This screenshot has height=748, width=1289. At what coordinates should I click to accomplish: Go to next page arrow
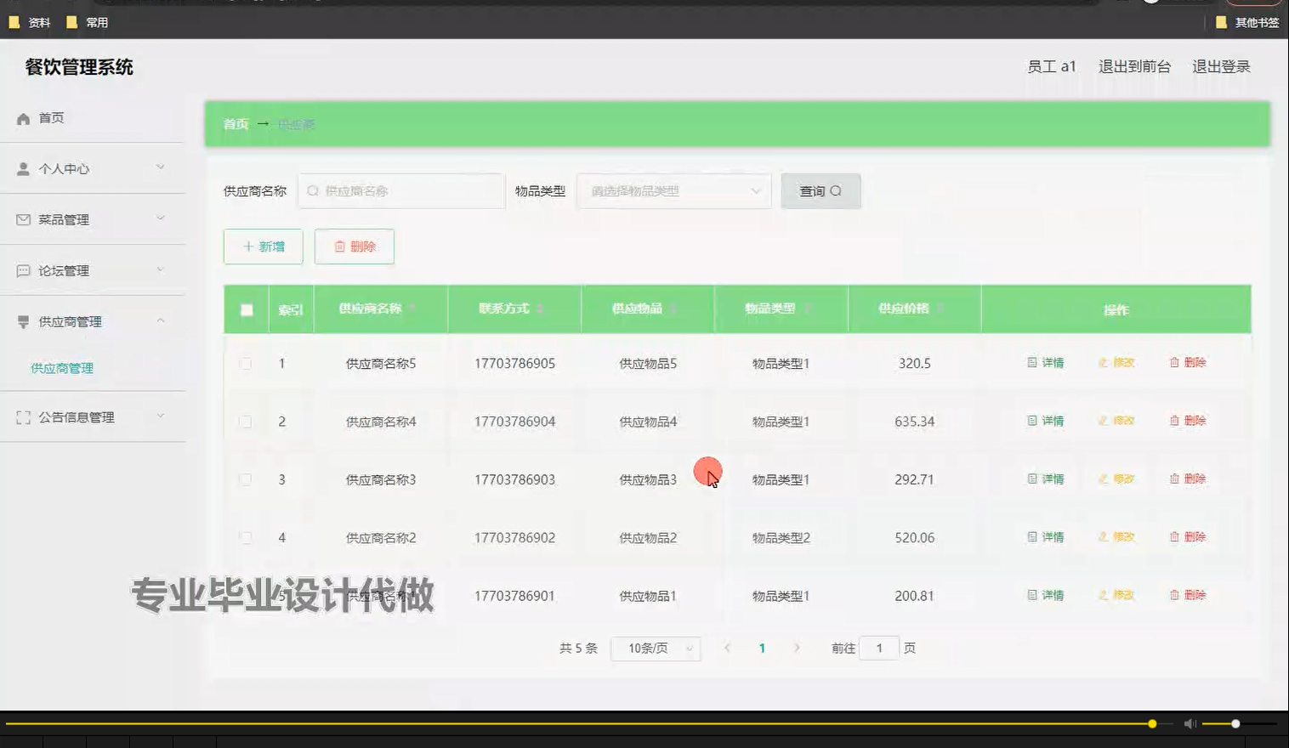click(x=797, y=648)
